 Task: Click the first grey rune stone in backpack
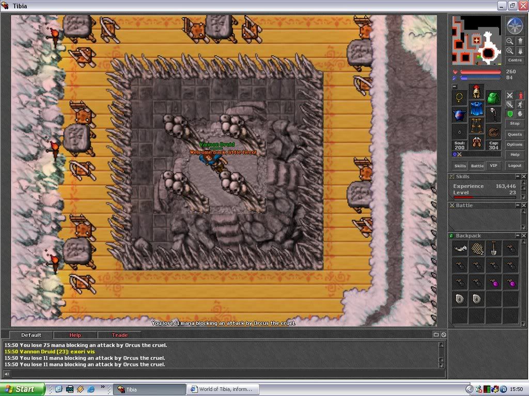click(460, 299)
